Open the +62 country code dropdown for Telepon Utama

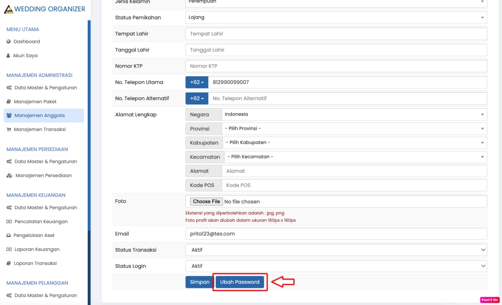(x=196, y=82)
